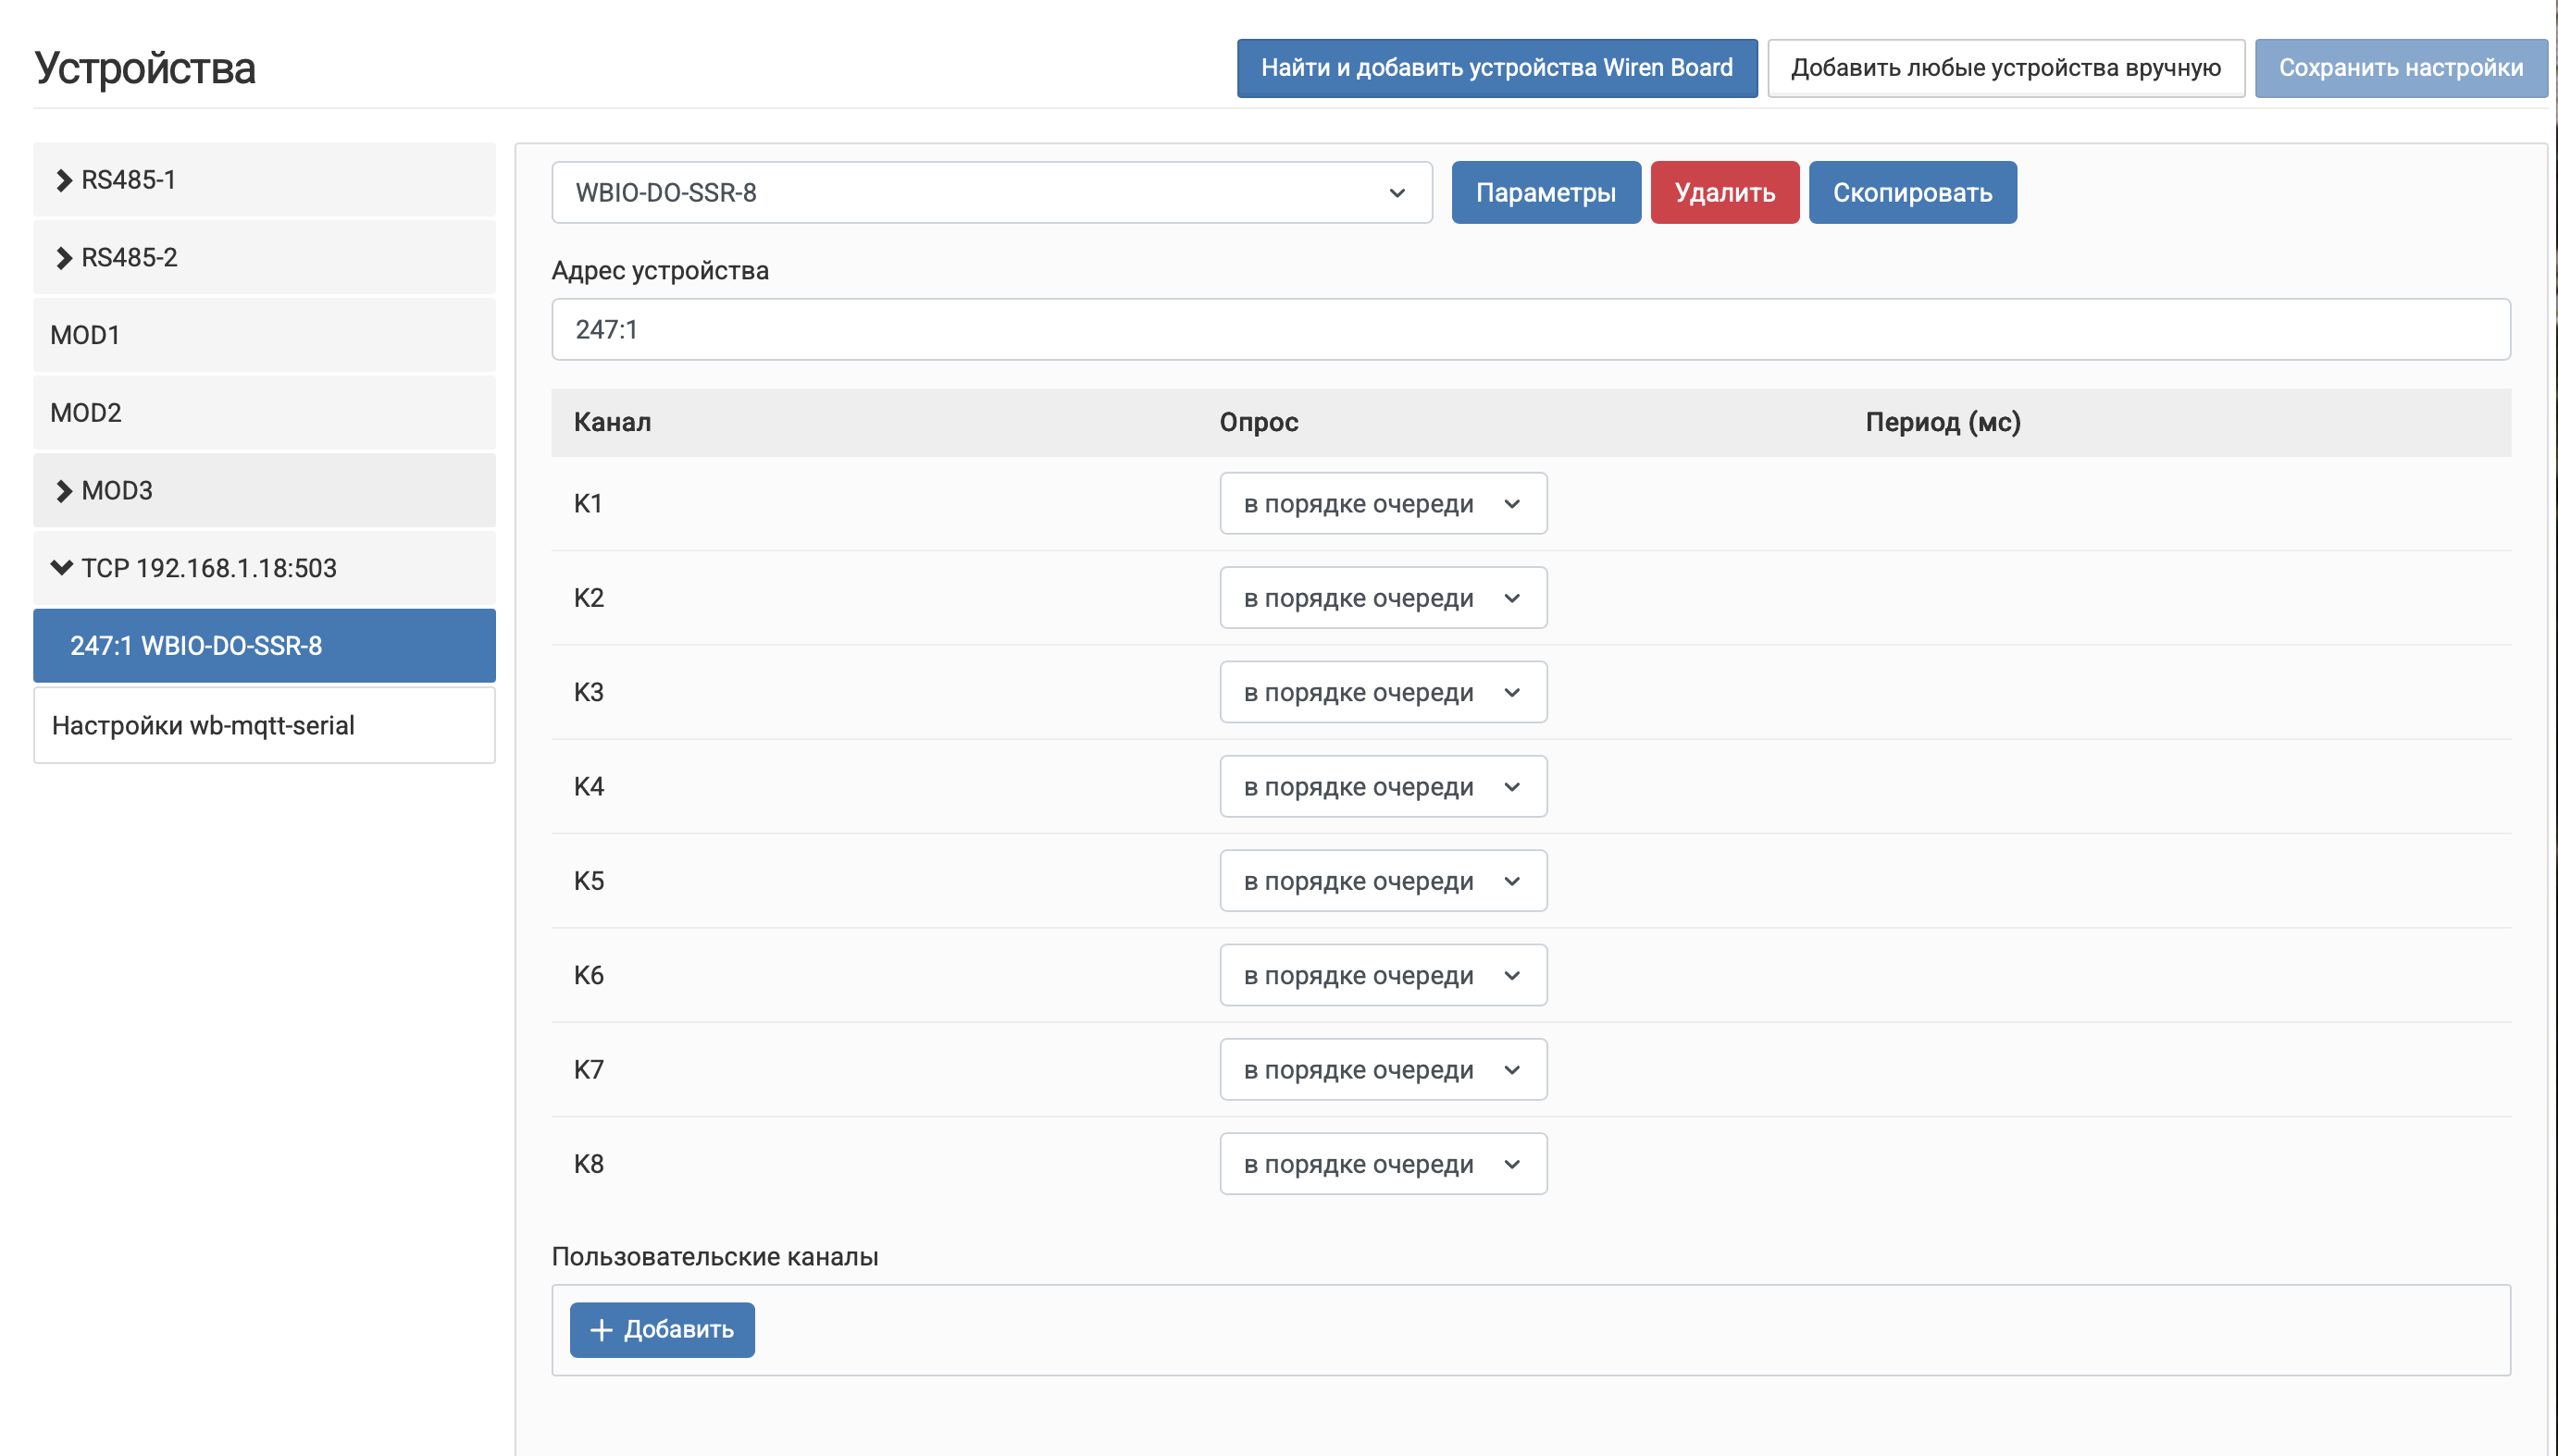
Task: Open K8 polling mode dropdown
Action: 1383,1164
